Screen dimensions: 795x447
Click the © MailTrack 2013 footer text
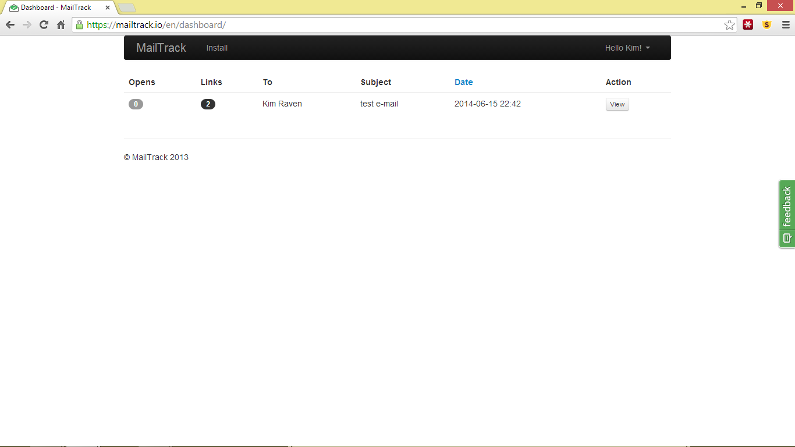pyautogui.click(x=156, y=157)
